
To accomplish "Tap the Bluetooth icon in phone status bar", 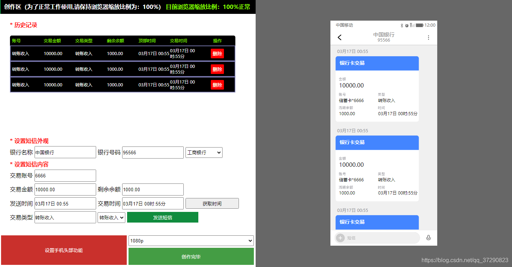I will pyautogui.click(x=402, y=25).
